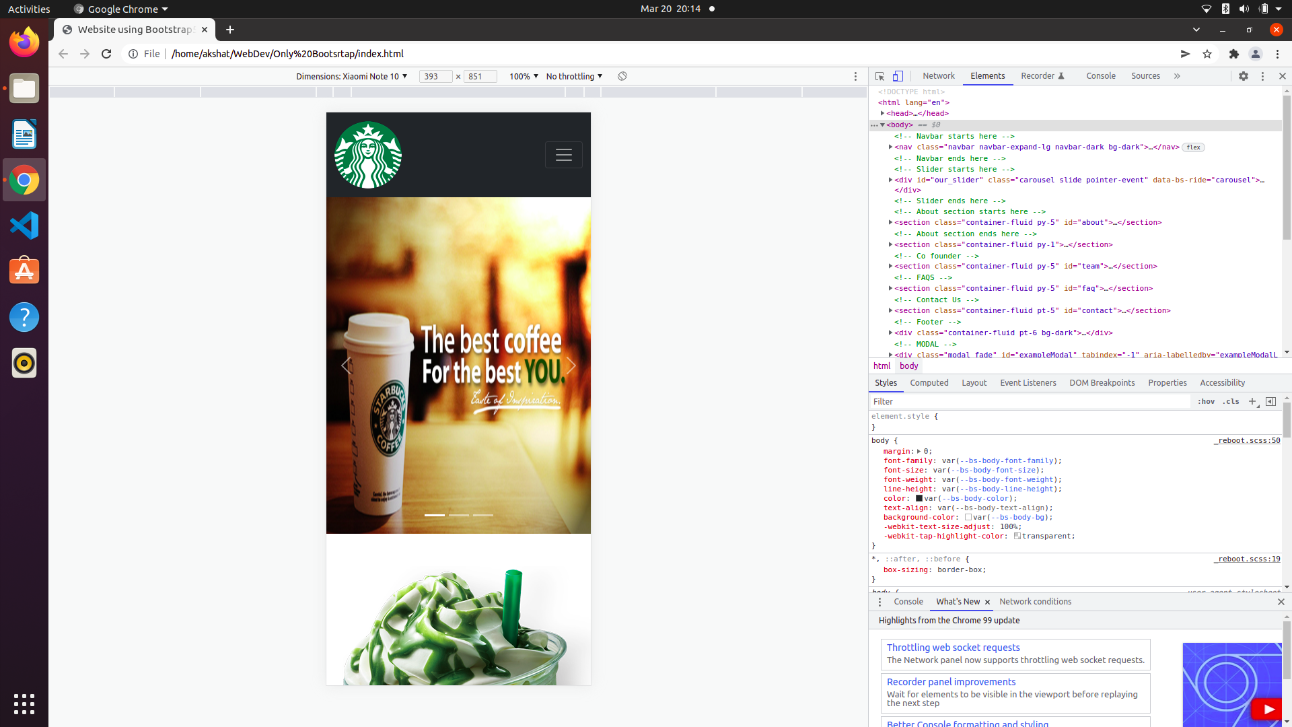
Task: Open DevTools settings gear
Action: pyautogui.click(x=1245, y=76)
